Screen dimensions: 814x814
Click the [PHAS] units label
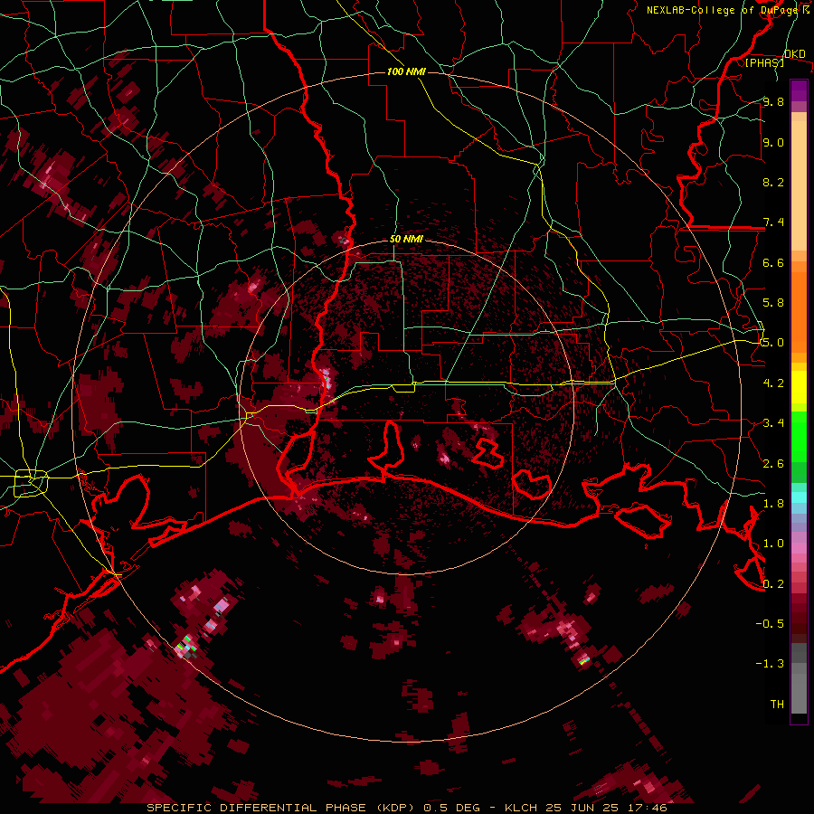tap(764, 62)
